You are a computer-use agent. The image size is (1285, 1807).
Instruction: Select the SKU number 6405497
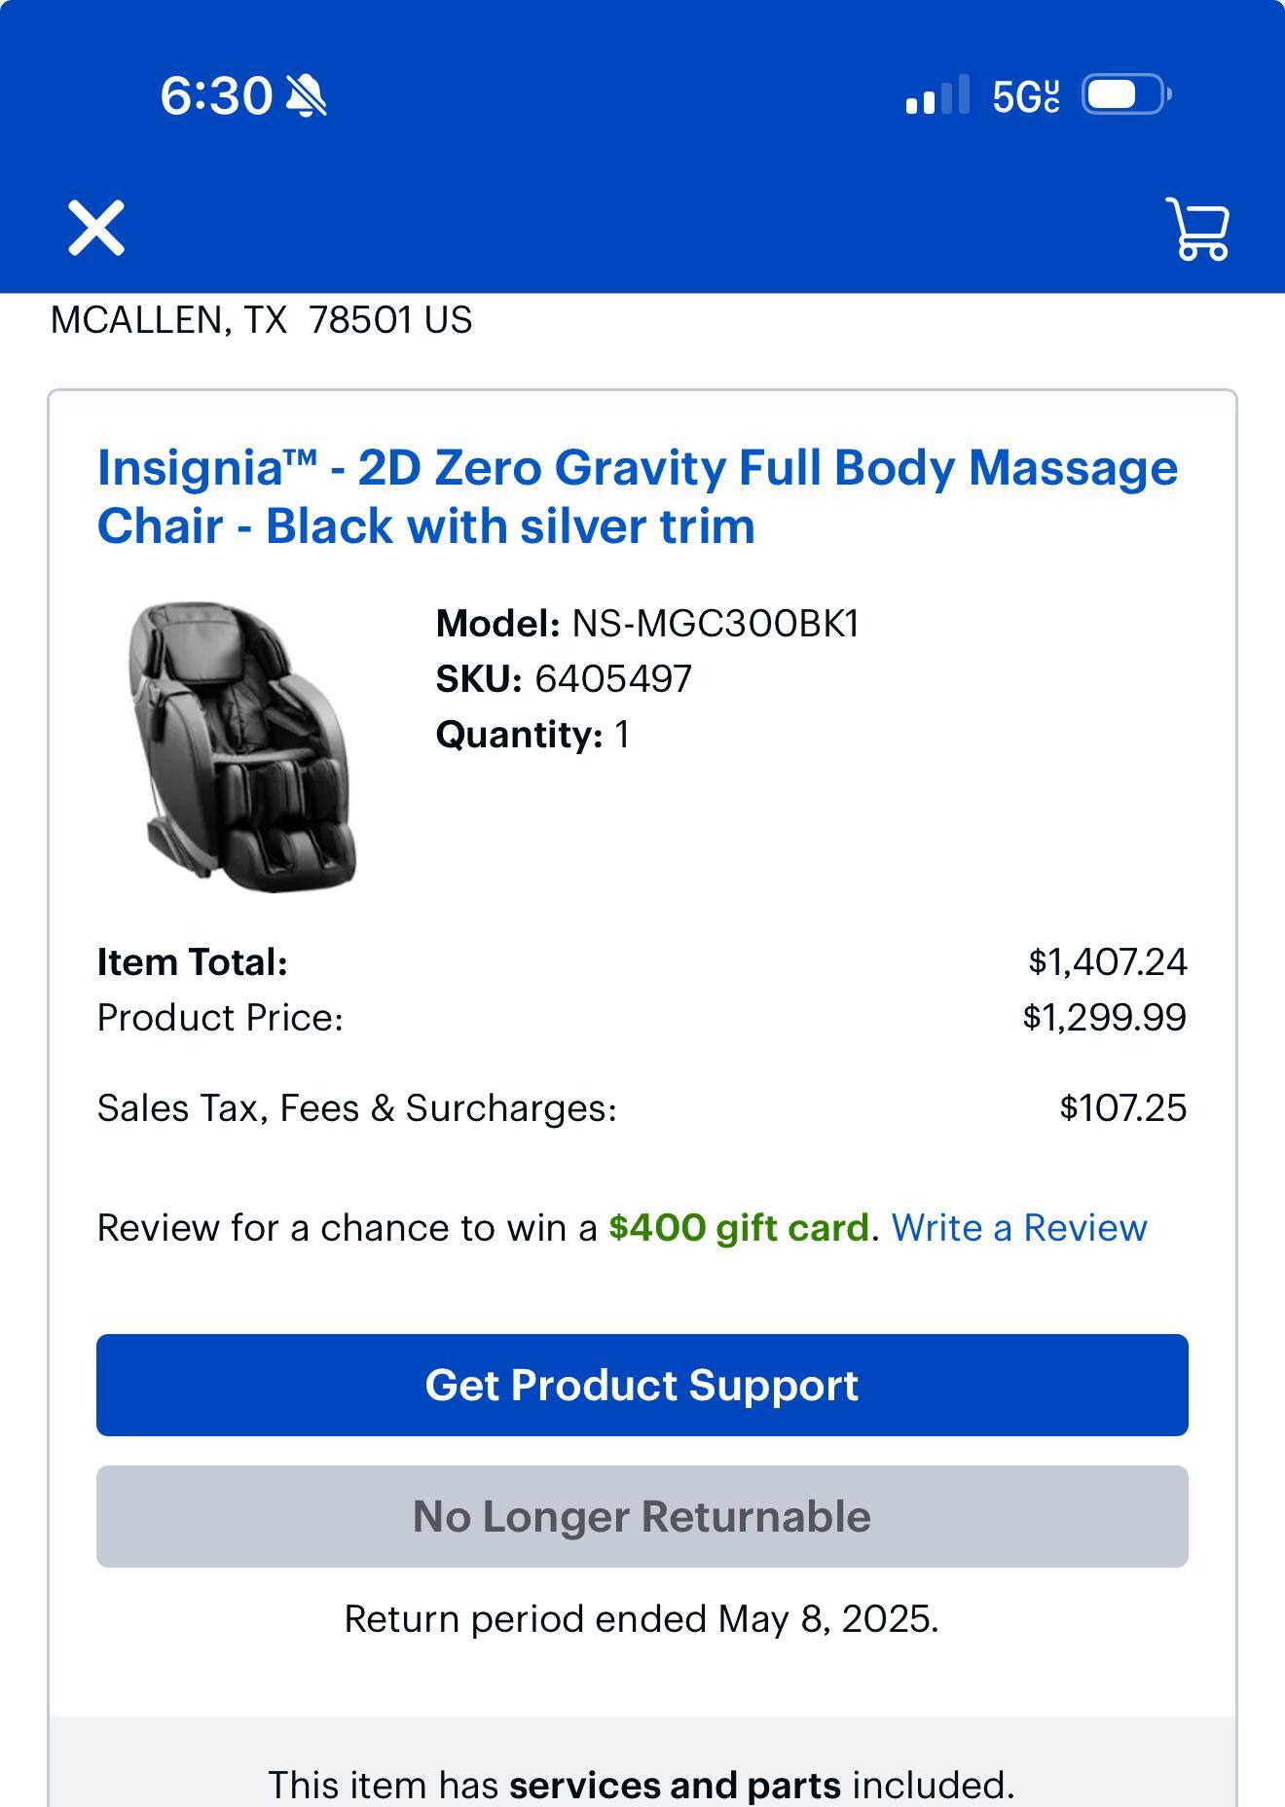(x=613, y=679)
